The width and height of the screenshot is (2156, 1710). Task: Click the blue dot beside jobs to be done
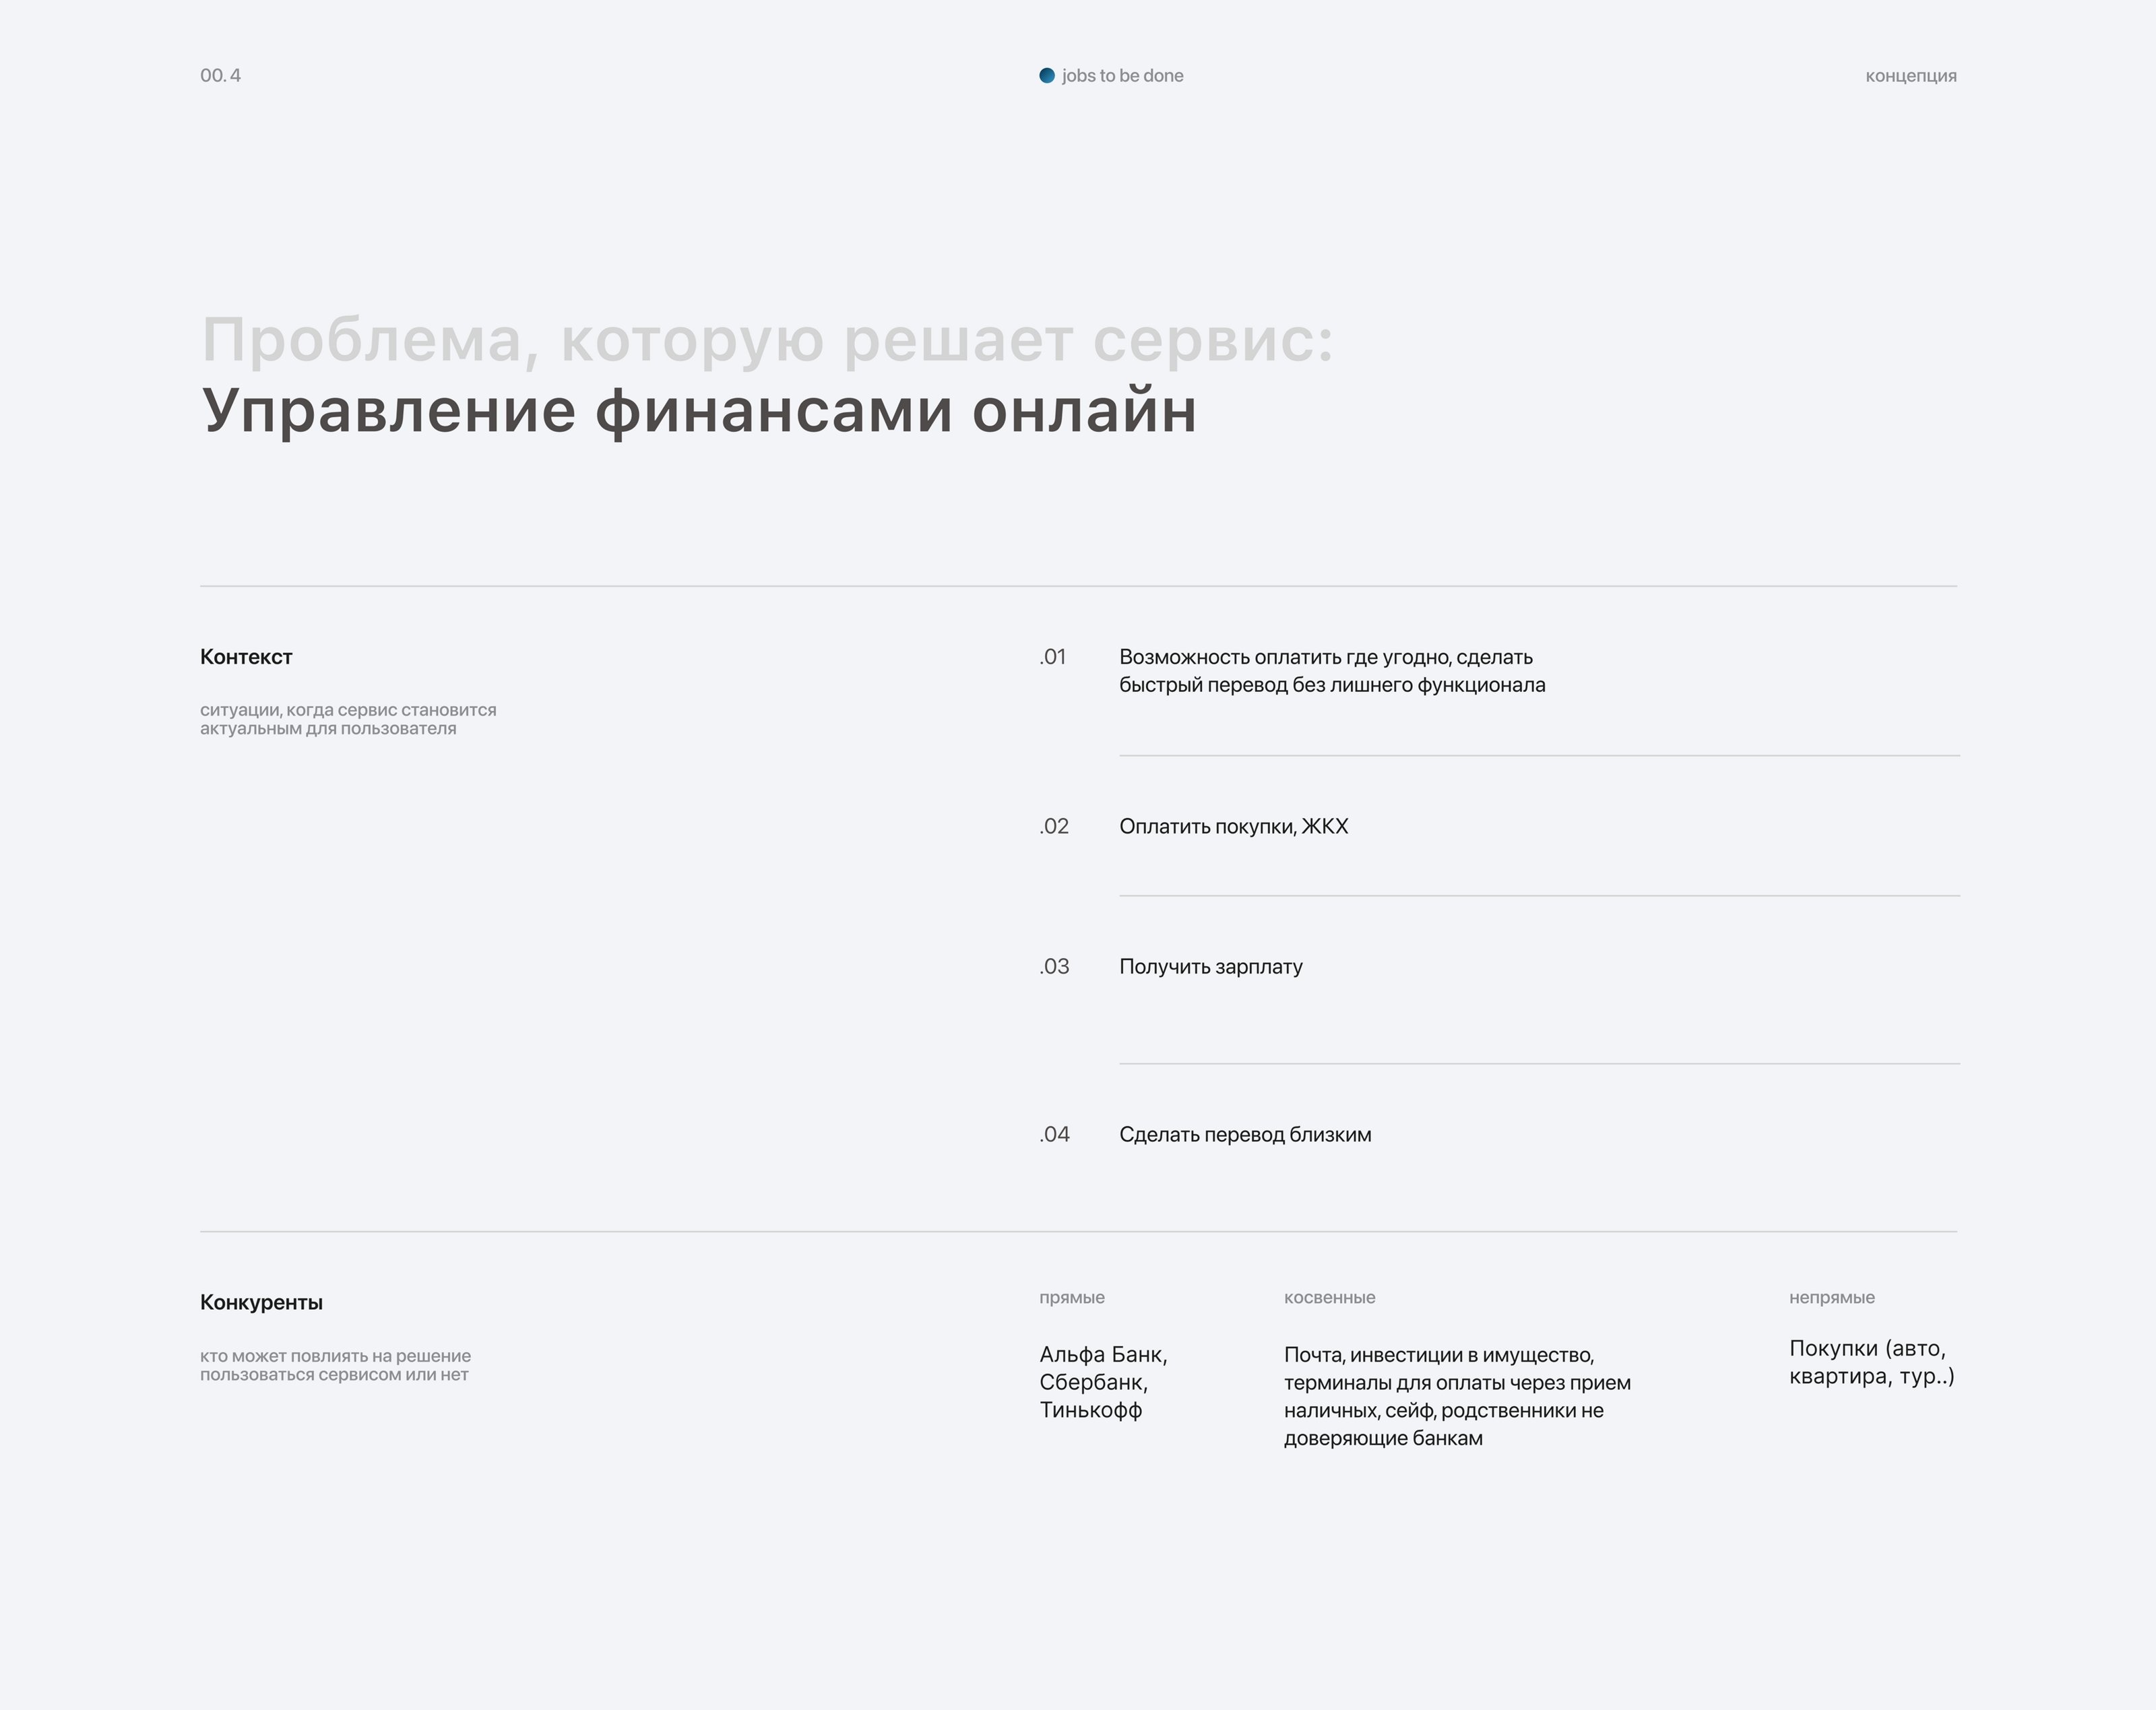point(1046,76)
